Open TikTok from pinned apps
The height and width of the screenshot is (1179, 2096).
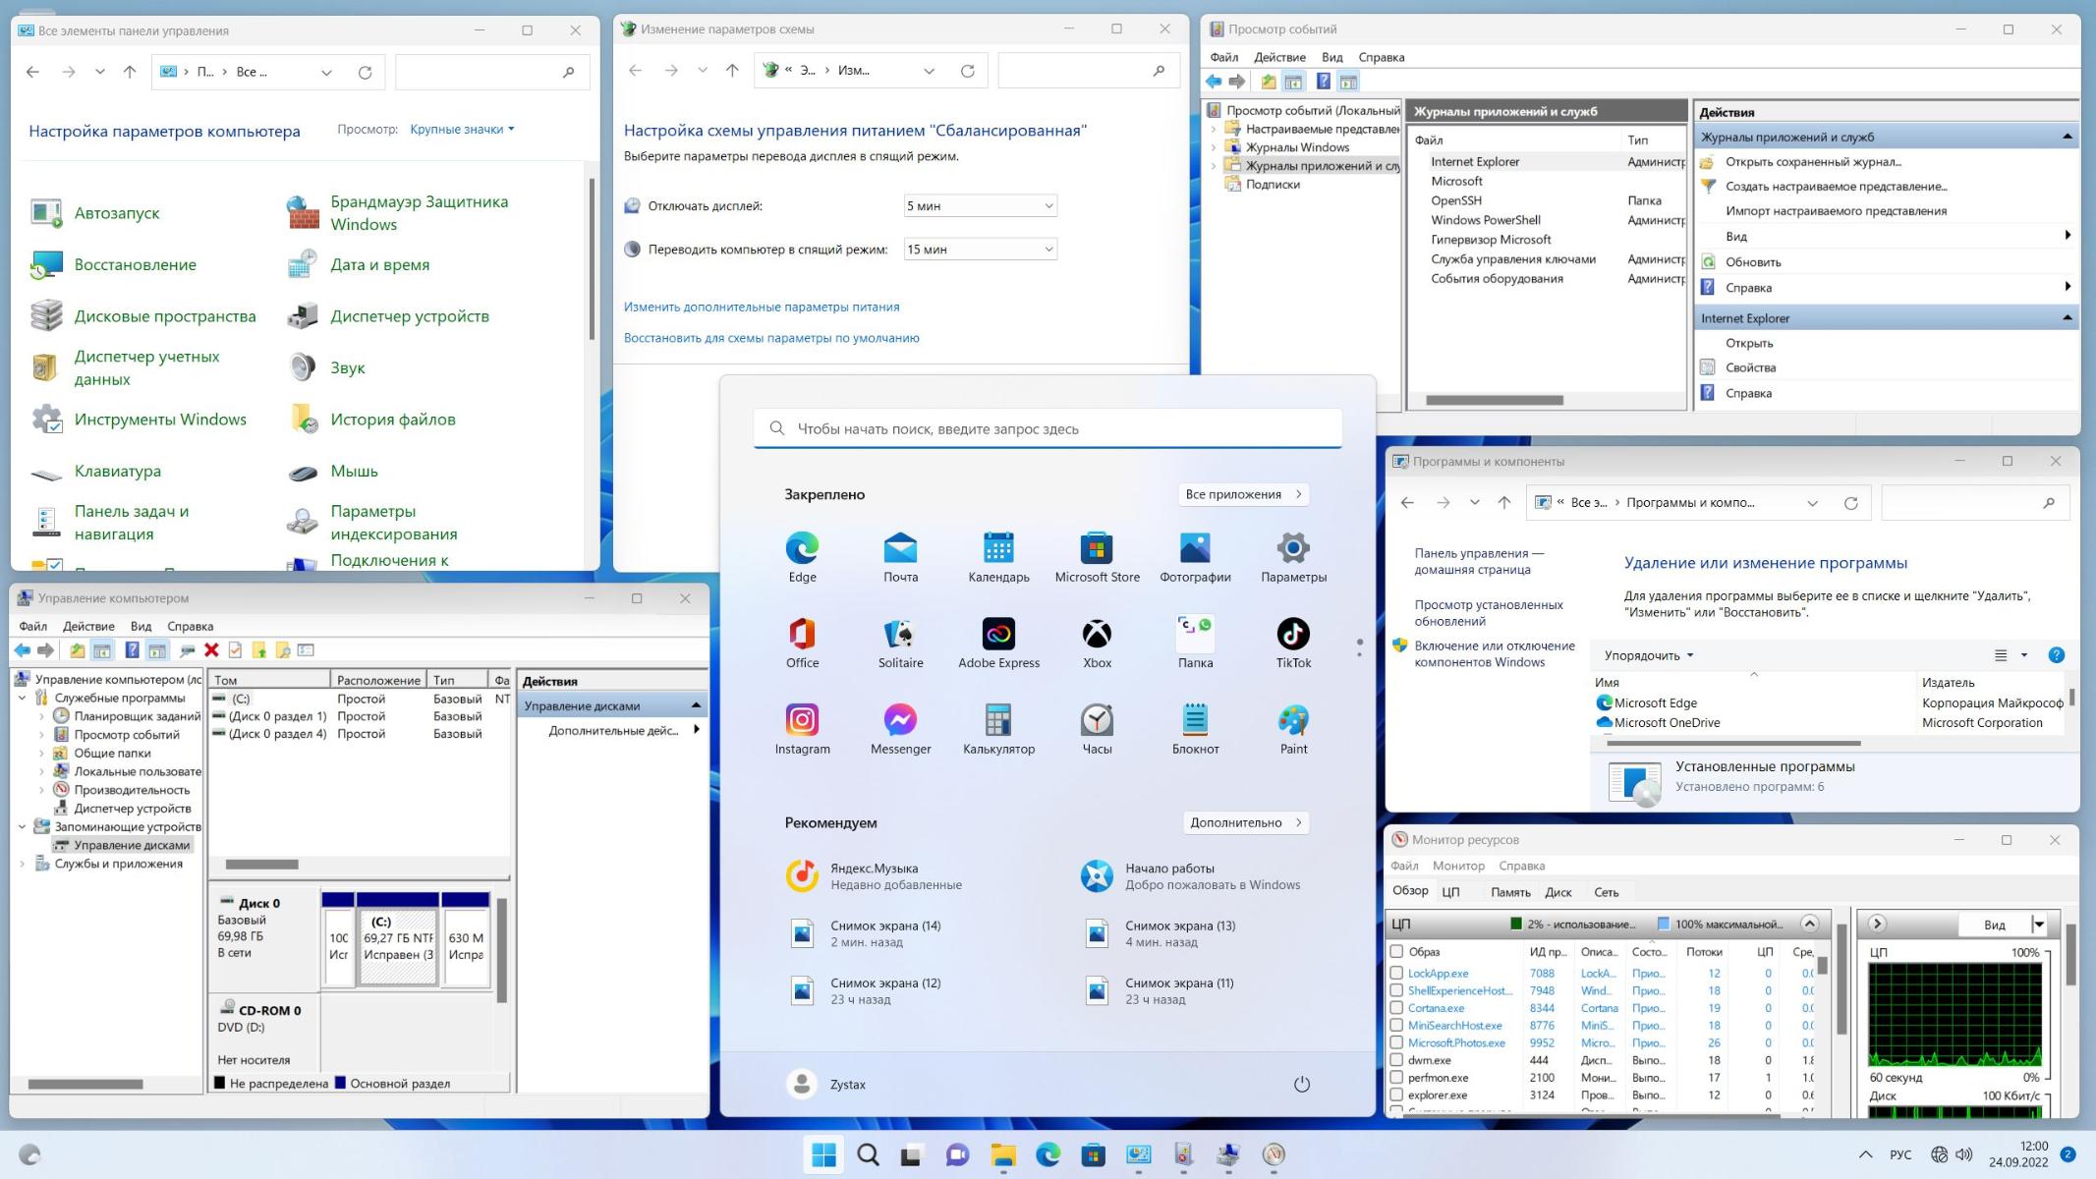(1292, 635)
